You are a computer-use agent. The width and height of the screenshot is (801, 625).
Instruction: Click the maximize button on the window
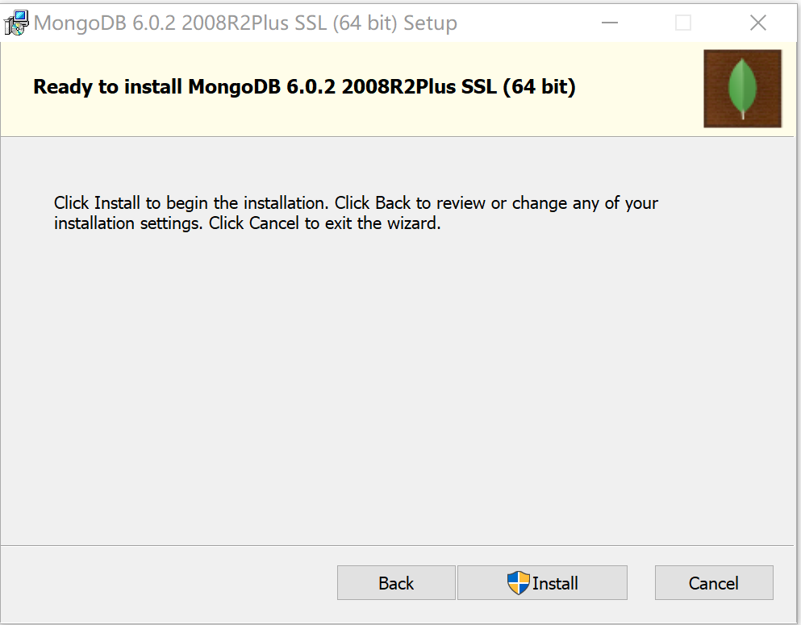(683, 23)
